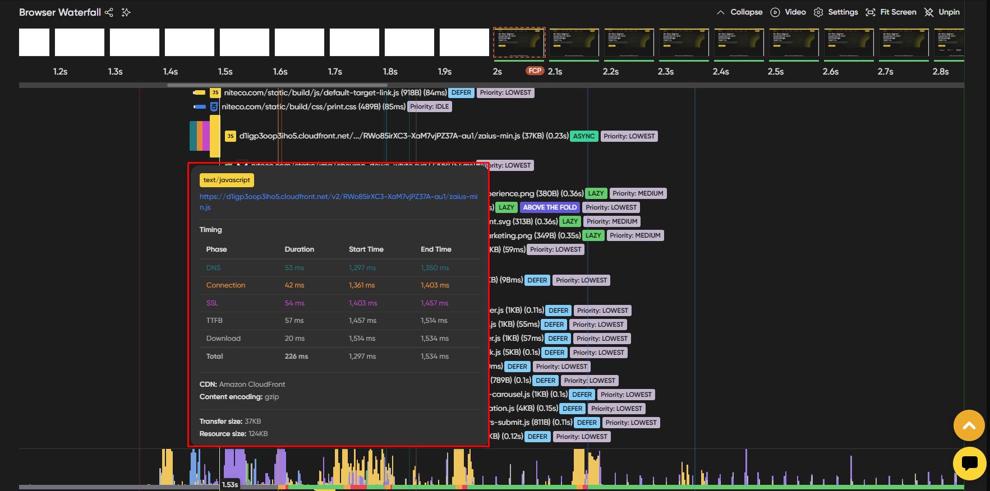Click the yellow download bar of zaius-min.js
The image size is (990, 491).
(215, 136)
